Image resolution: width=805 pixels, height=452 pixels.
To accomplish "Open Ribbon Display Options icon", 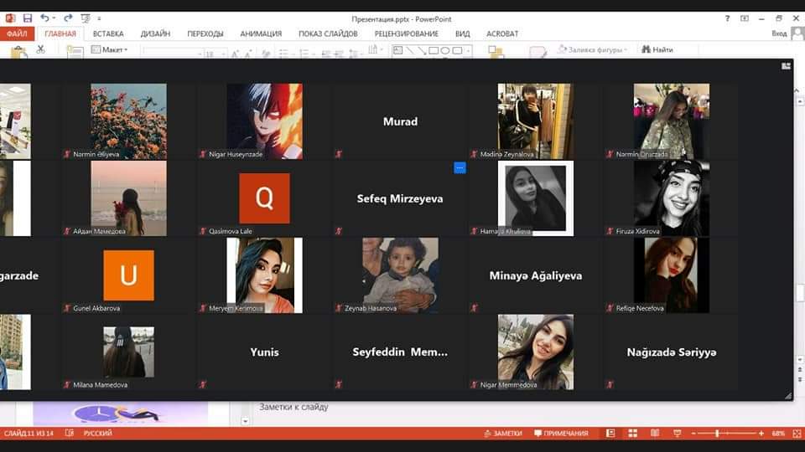I will [745, 18].
